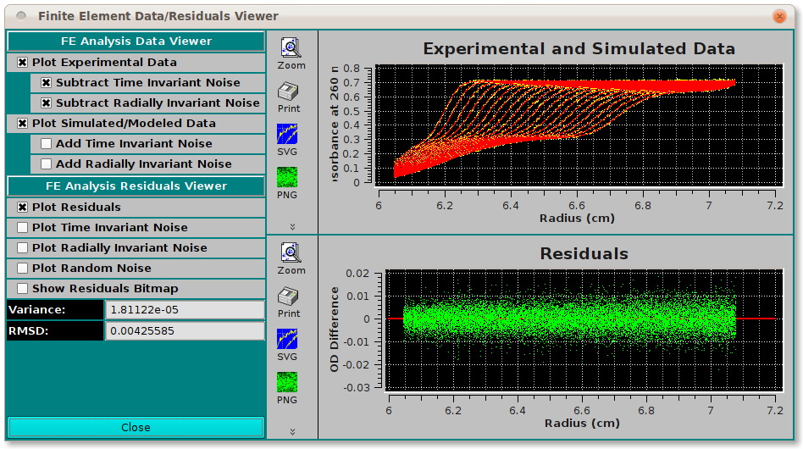Export Experimental data plot as SVG

287,134
